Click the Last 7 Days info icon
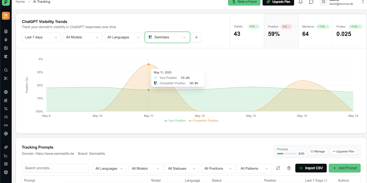The image size is (367, 183). [326, 180]
